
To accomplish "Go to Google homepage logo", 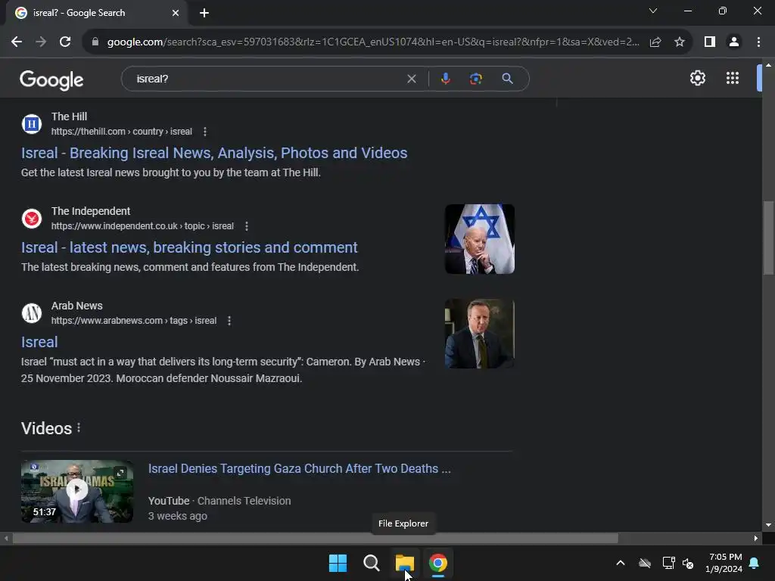I will tap(52, 79).
